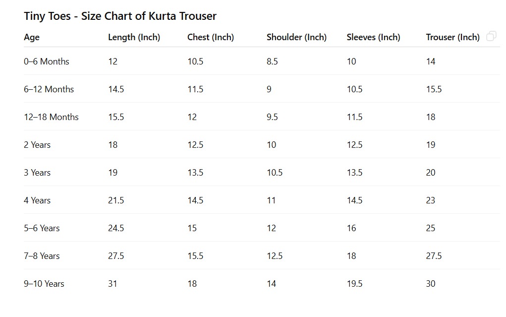Click the copy table icon

(491, 36)
